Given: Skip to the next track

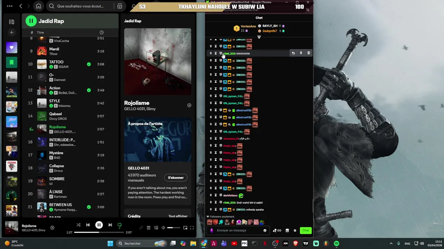Looking at the screenshot, I should coord(110,225).
